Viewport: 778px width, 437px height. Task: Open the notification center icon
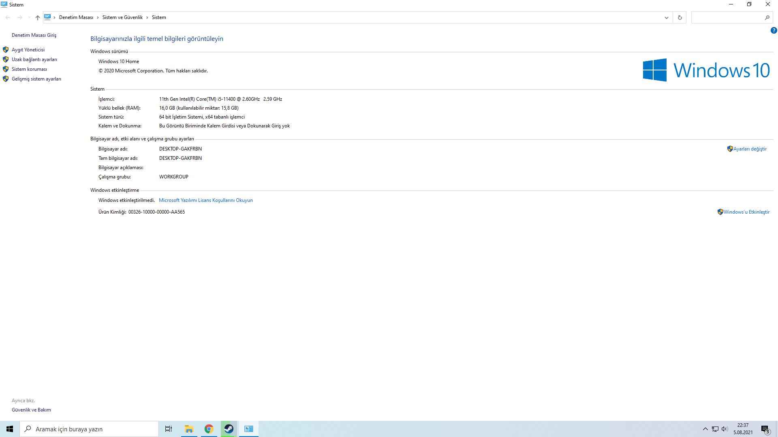(765, 429)
